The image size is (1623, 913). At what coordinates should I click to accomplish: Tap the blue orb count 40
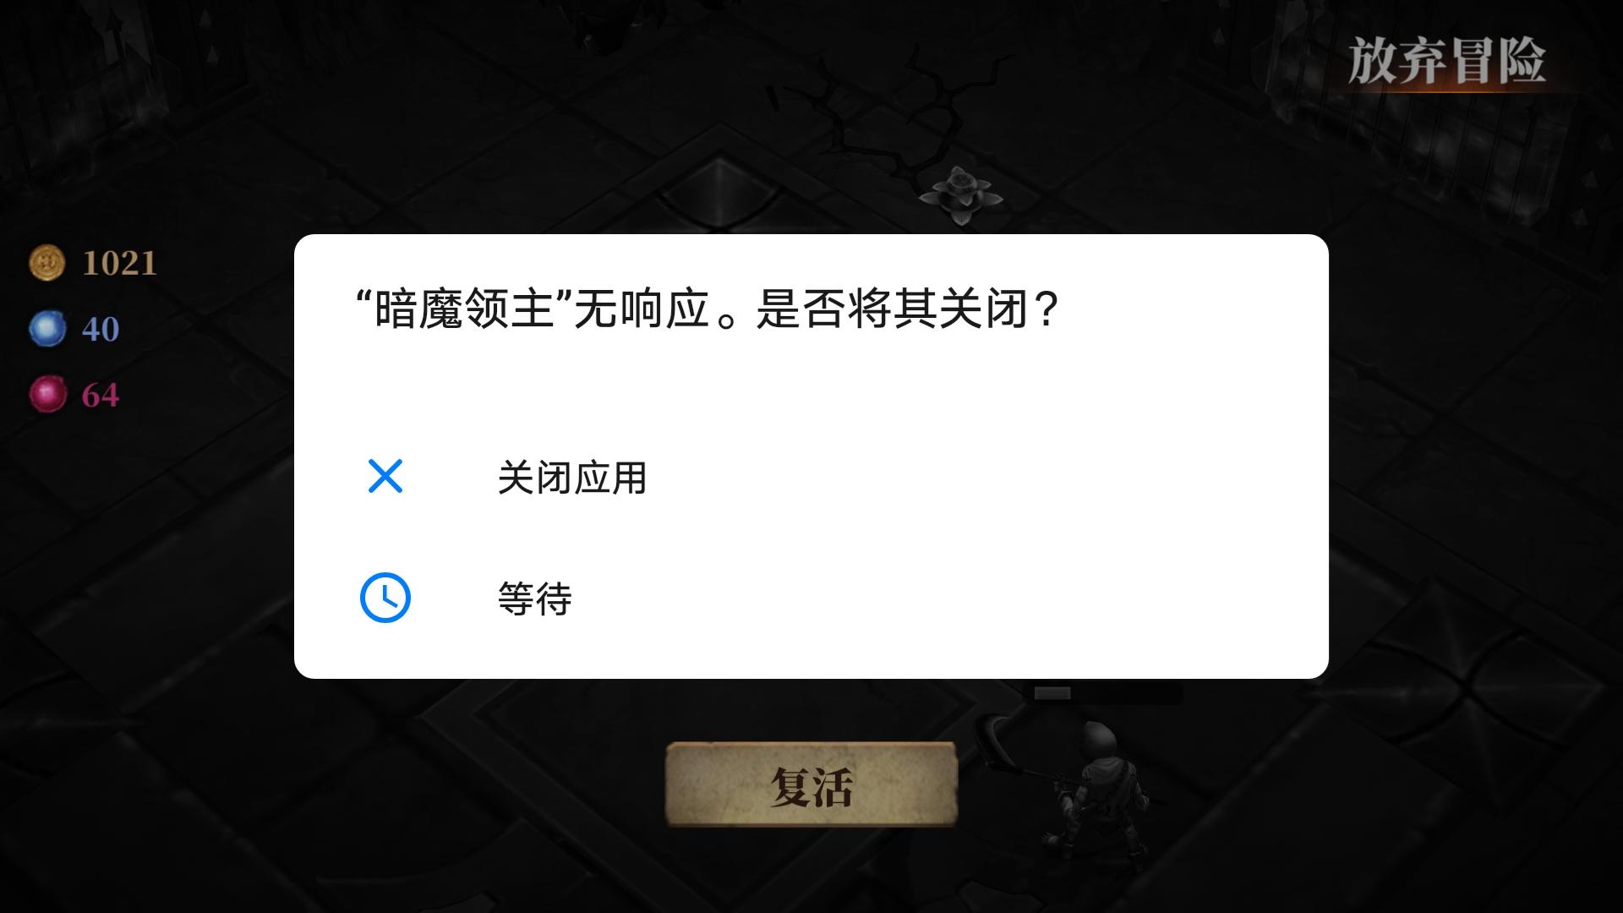pos(101,329)
